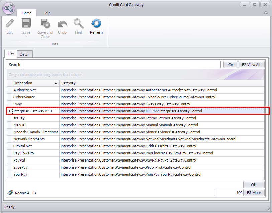Click the Gateway column header
Viewport: 272px width, 213px height.
coord(162,83)
